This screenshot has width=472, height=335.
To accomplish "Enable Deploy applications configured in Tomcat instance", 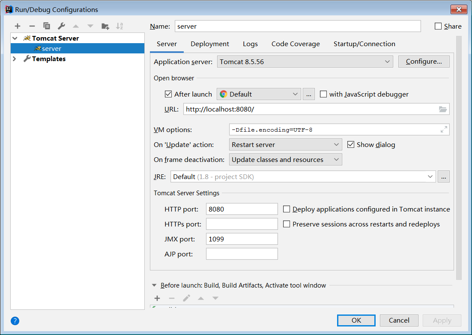I will point(287,209).
